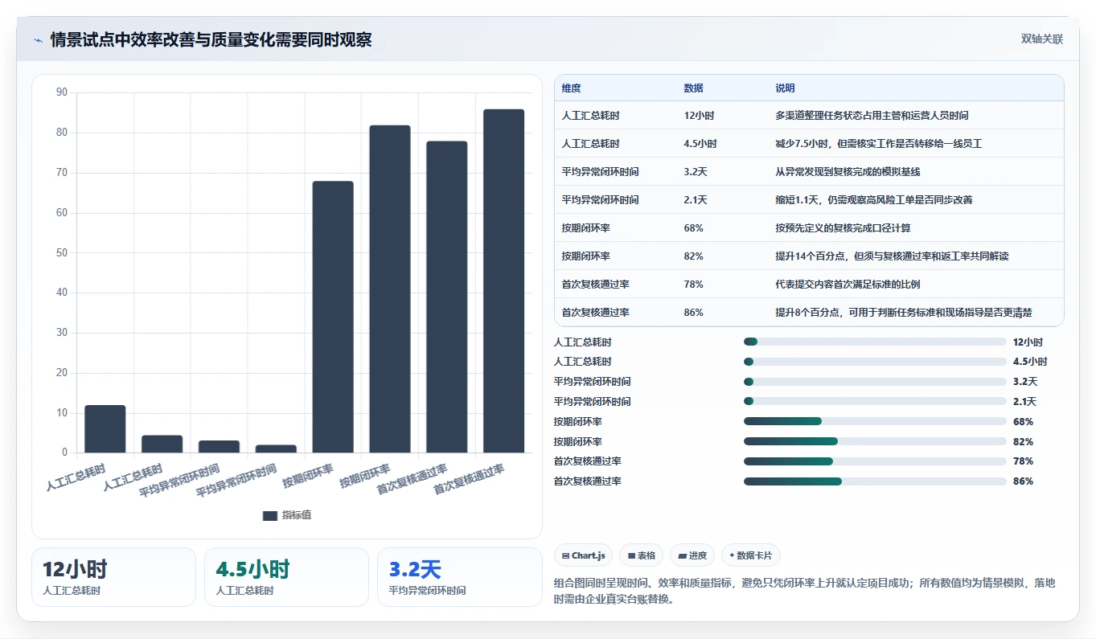
Task: Click the tallest chart bar at 86
Action: (x=503, y=281)
